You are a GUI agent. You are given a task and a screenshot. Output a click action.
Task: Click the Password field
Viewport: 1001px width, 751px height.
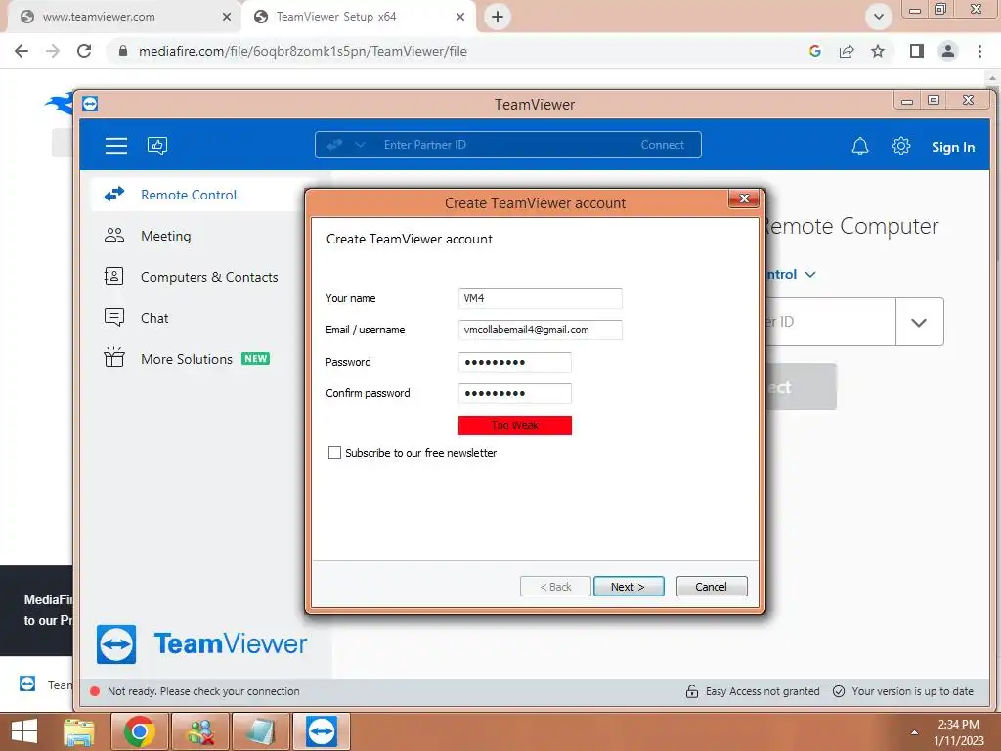pos(514,362)
